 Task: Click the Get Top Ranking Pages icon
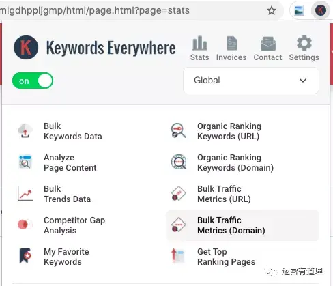178,256
